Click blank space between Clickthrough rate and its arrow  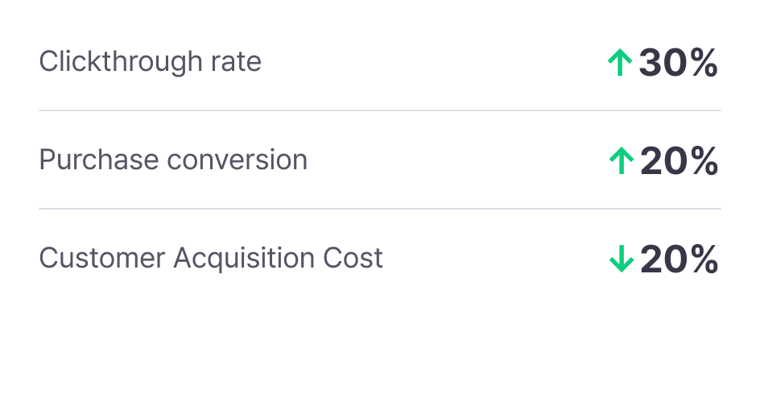[435, 62]
